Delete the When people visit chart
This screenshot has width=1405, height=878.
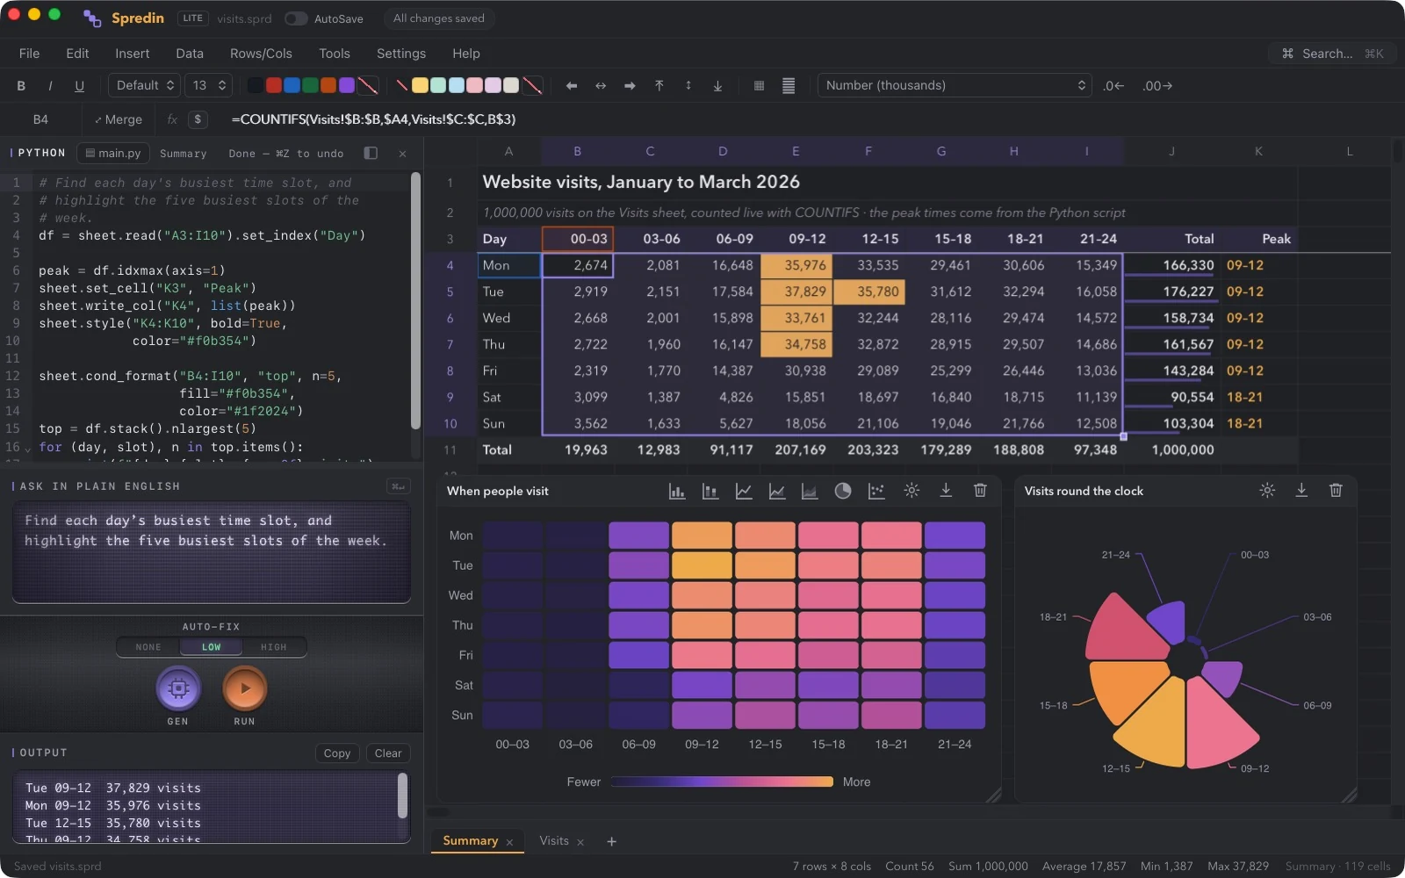[980, 491]
